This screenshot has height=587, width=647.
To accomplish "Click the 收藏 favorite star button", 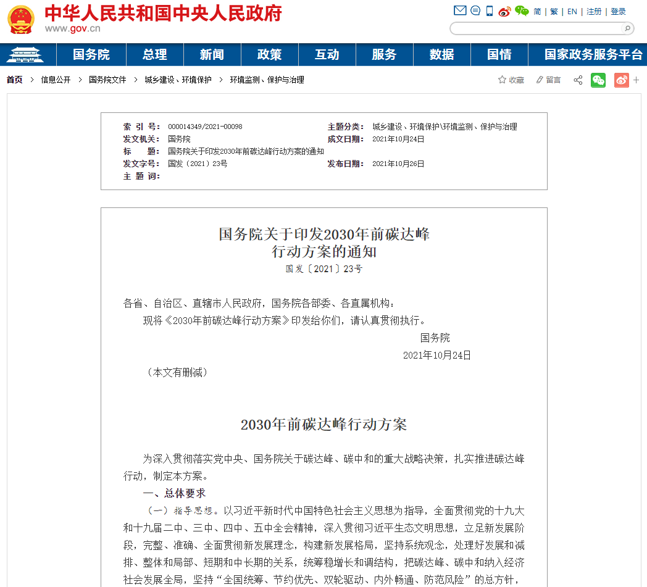I will pyautogui.click(x=511, y=80).
